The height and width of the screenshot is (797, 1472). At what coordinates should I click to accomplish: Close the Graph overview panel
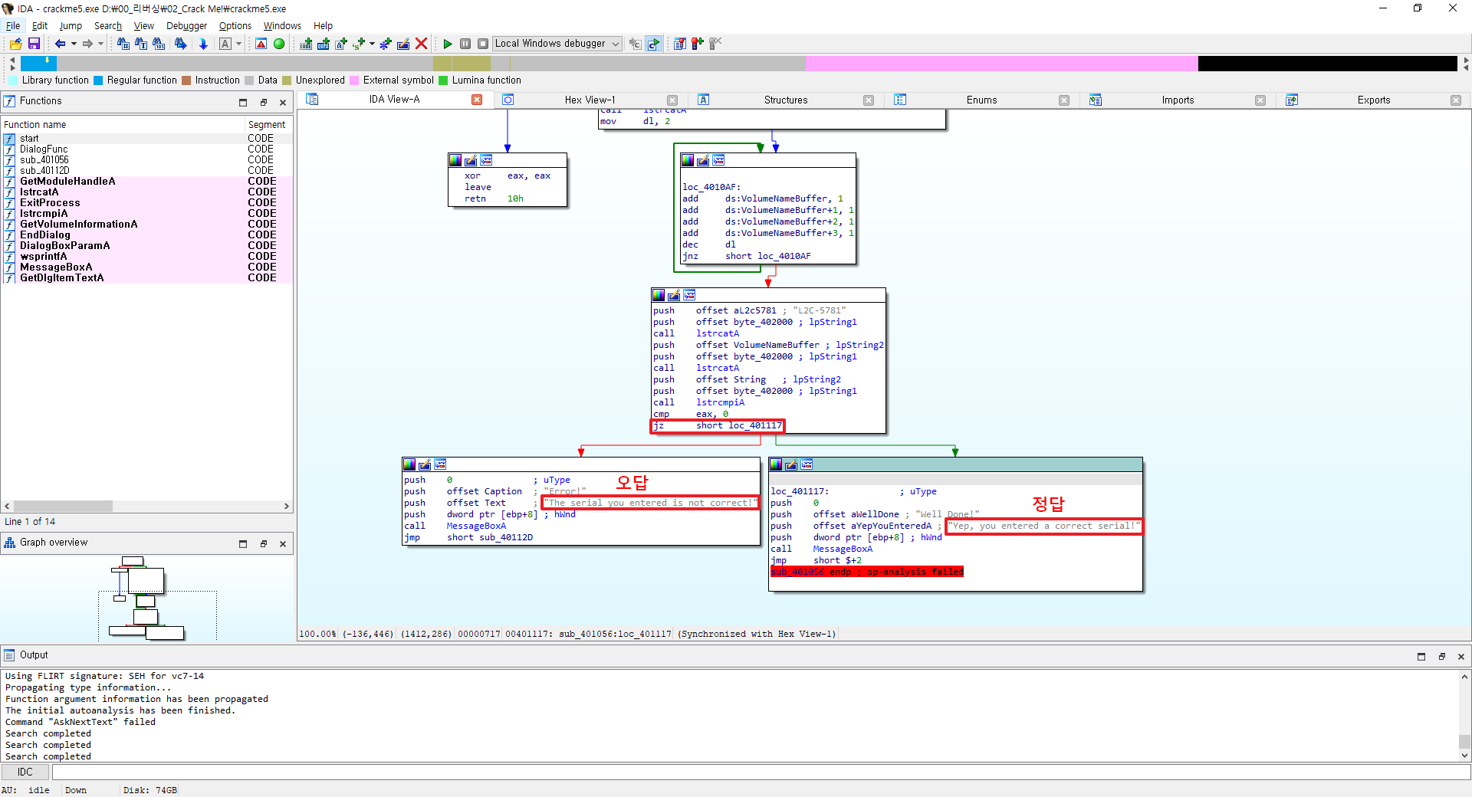[x=283, y=543]
